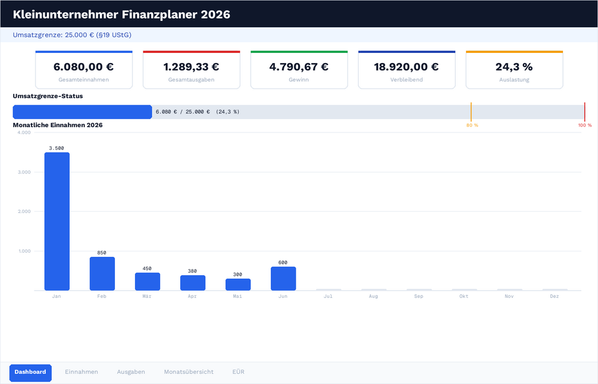Image resolution: width=598 pixels, height=384 pixels.
Task: Click the Gesamteinnahmen summary card
Action: pos(84,70)
